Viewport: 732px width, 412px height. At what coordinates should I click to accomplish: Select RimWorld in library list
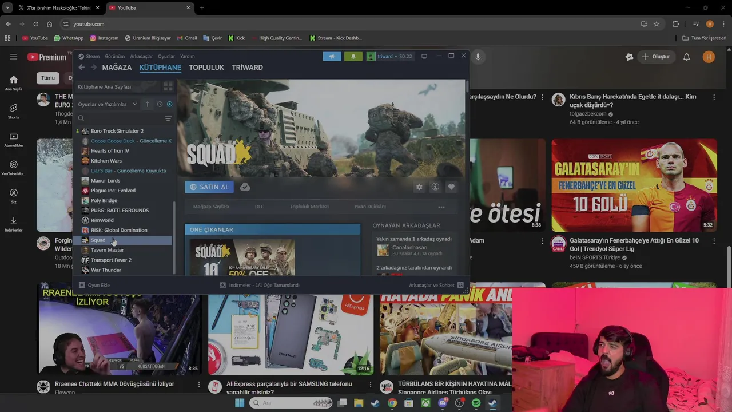click(124, 220)
